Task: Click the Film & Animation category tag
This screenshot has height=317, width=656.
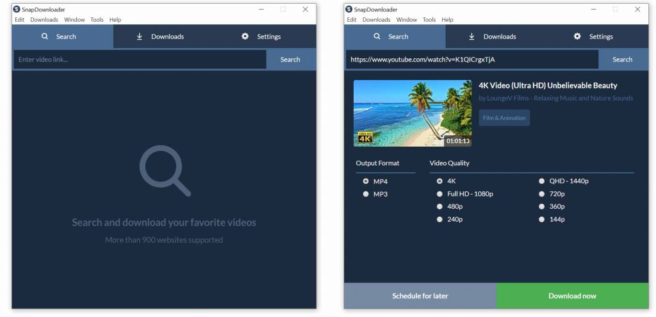Action: point(504,118)
